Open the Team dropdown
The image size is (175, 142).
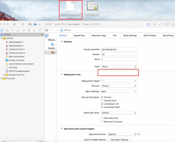coord(119,67)
